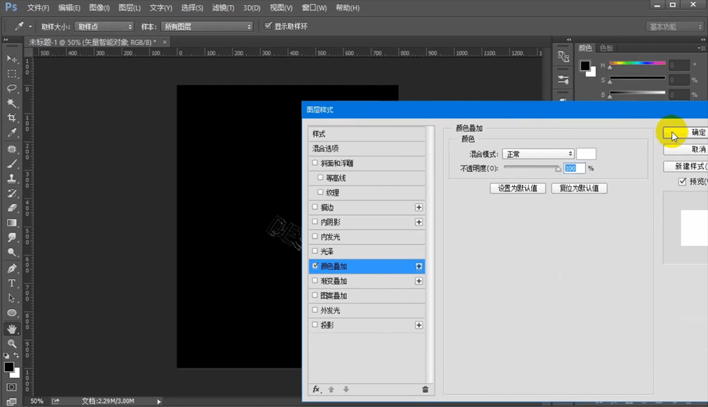Click the 复位为默认值 button
This screenshot has height=407, width=708.
coord(579,189)
